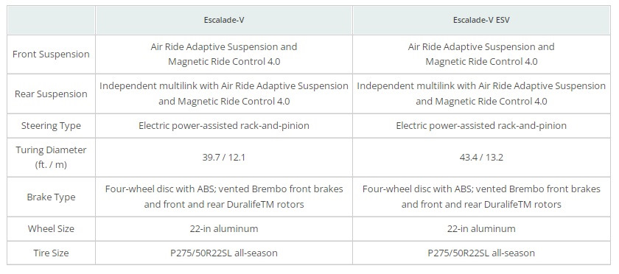Screen dimensions: 619x274
Task: Click Escalade-V ESV steering type cell
Action: (481, 125)
